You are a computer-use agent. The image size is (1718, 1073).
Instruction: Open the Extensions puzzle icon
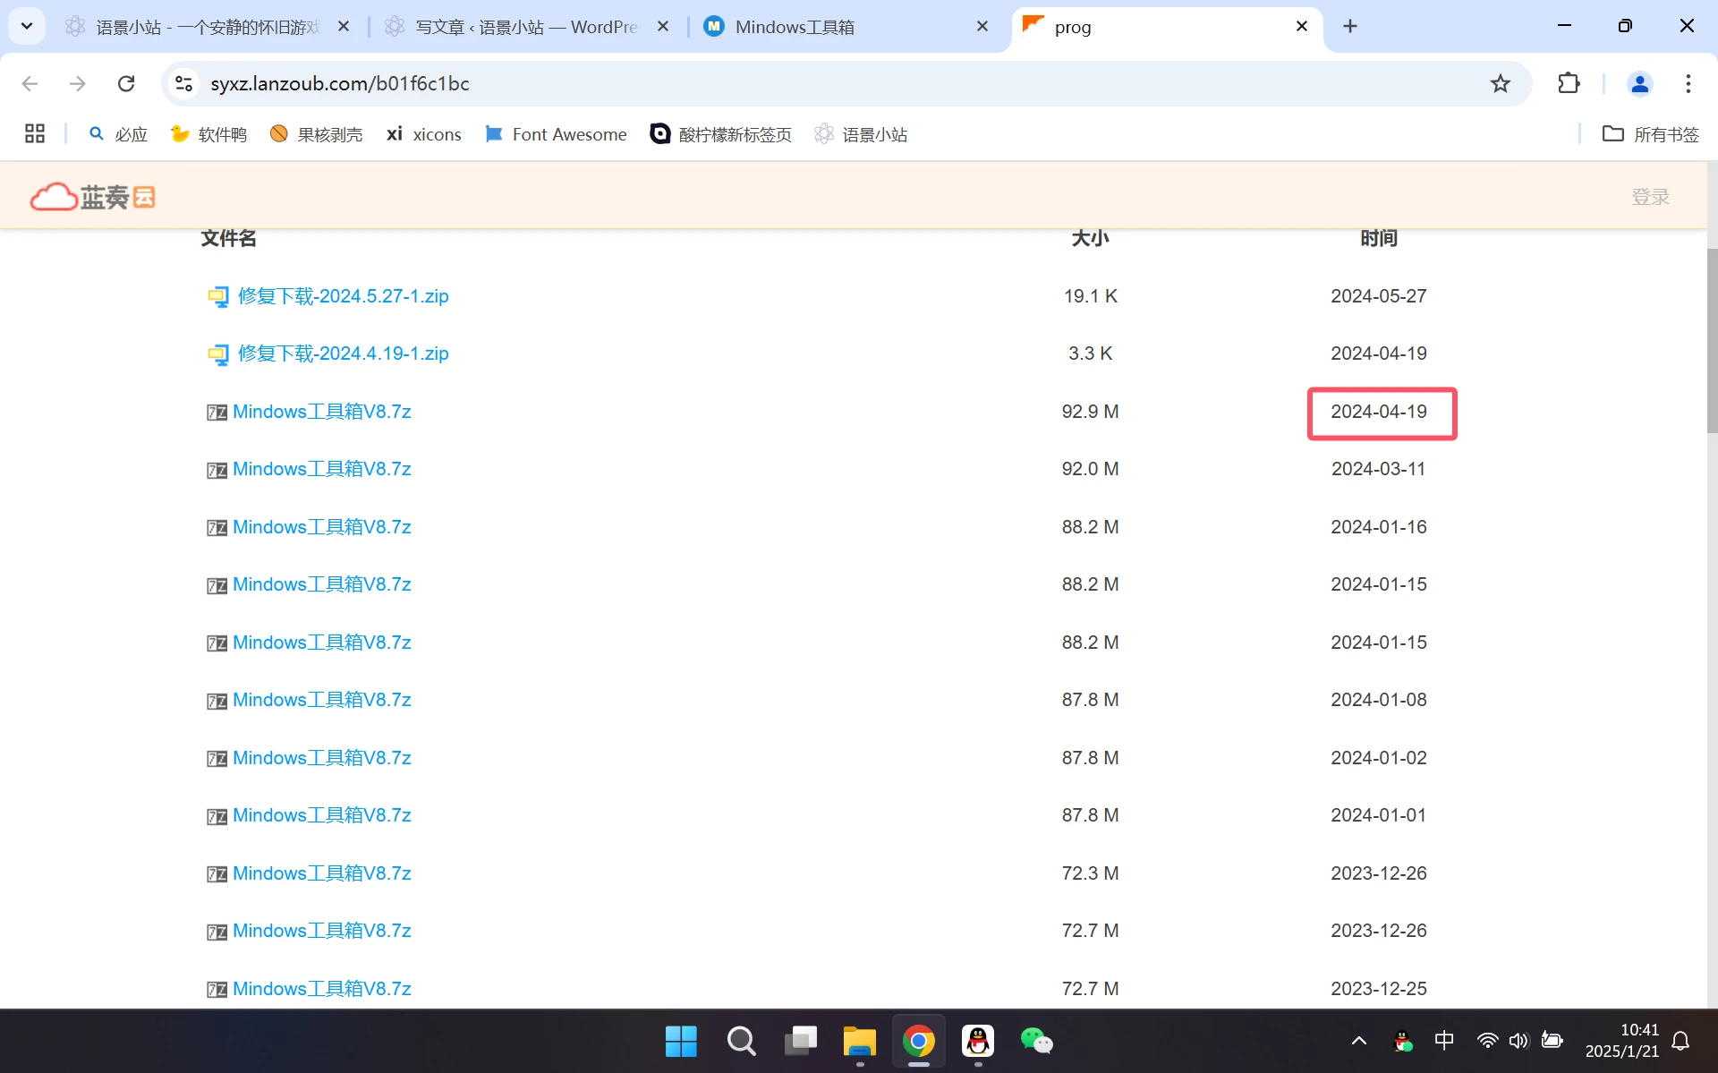pos(1569,83)
